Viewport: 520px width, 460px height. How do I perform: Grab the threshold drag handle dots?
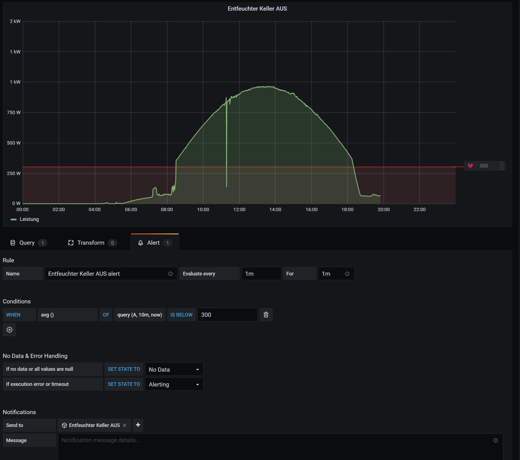pyautogui.click(x=502, y=166)
